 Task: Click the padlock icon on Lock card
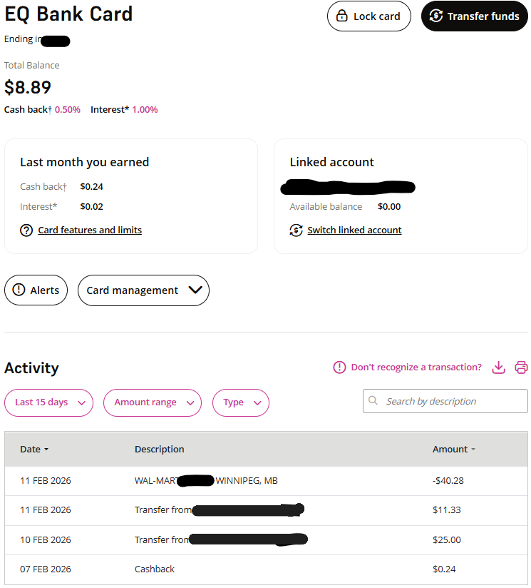(x=342, y=16)
